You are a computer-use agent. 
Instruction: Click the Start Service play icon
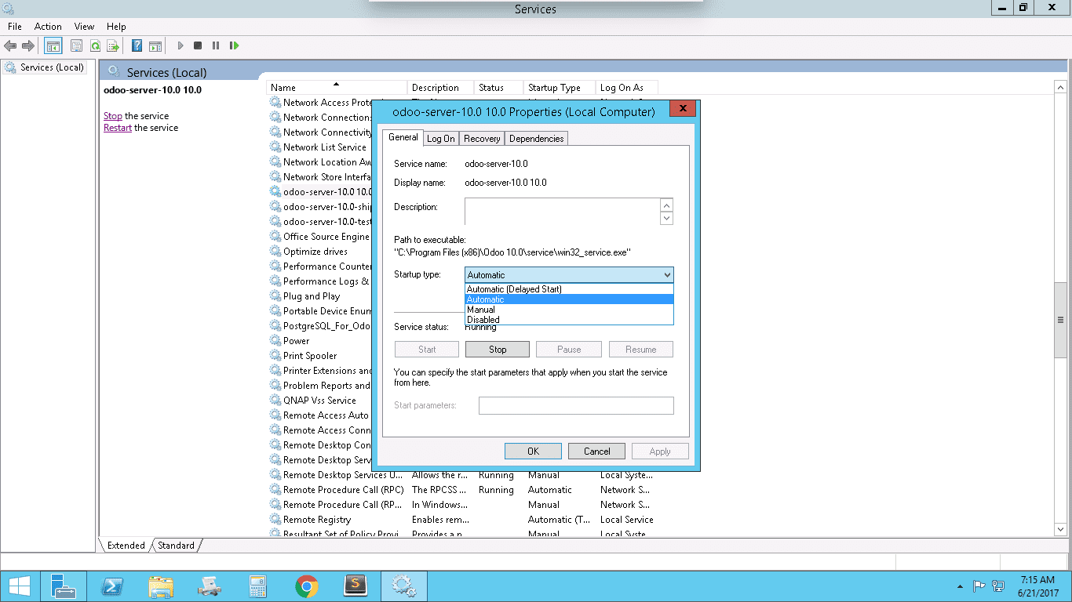(180, 46)
